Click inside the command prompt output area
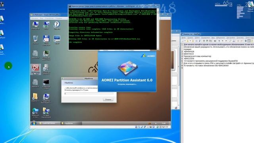The image size is (254, 143). point(113,29)
